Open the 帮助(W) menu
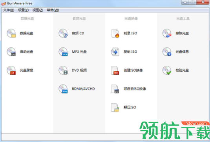This screenshot has height=142, width=210. 53,10
